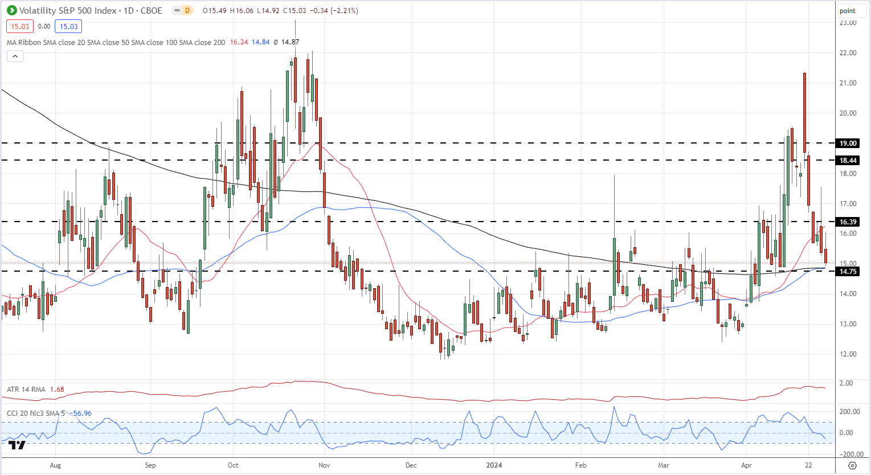Select the ATR 14 RMA indicator legend

[26, 390]
